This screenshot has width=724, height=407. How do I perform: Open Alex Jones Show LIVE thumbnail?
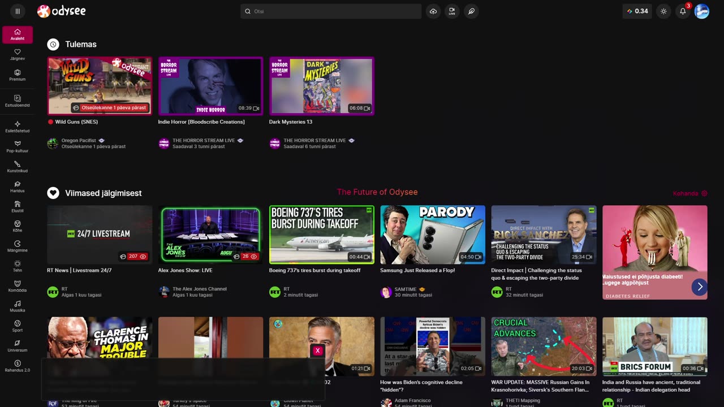tap(210, 235)
